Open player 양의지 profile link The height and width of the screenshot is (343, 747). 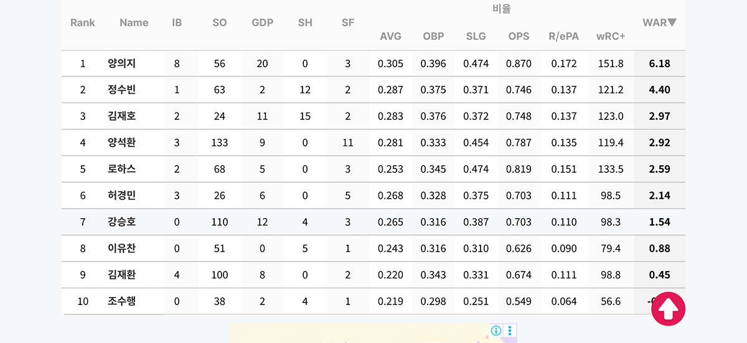(121, 63)
